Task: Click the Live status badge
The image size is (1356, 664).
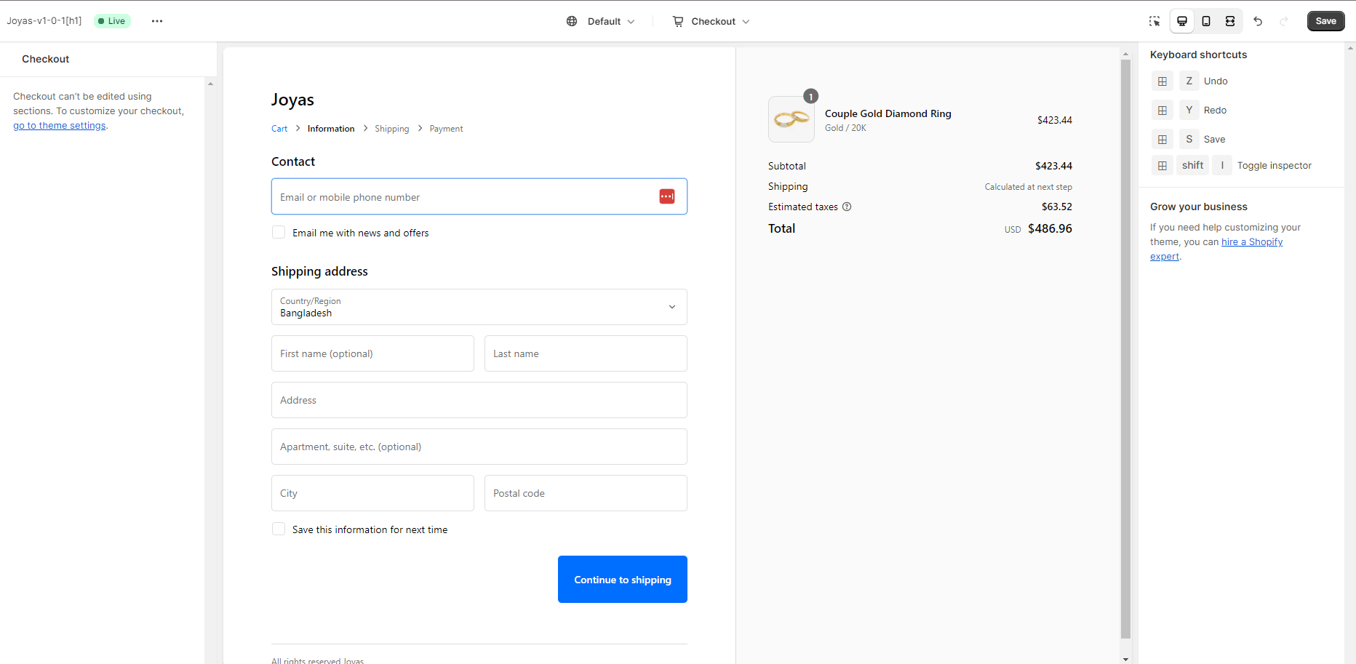Action: click(x=112, y=21)
